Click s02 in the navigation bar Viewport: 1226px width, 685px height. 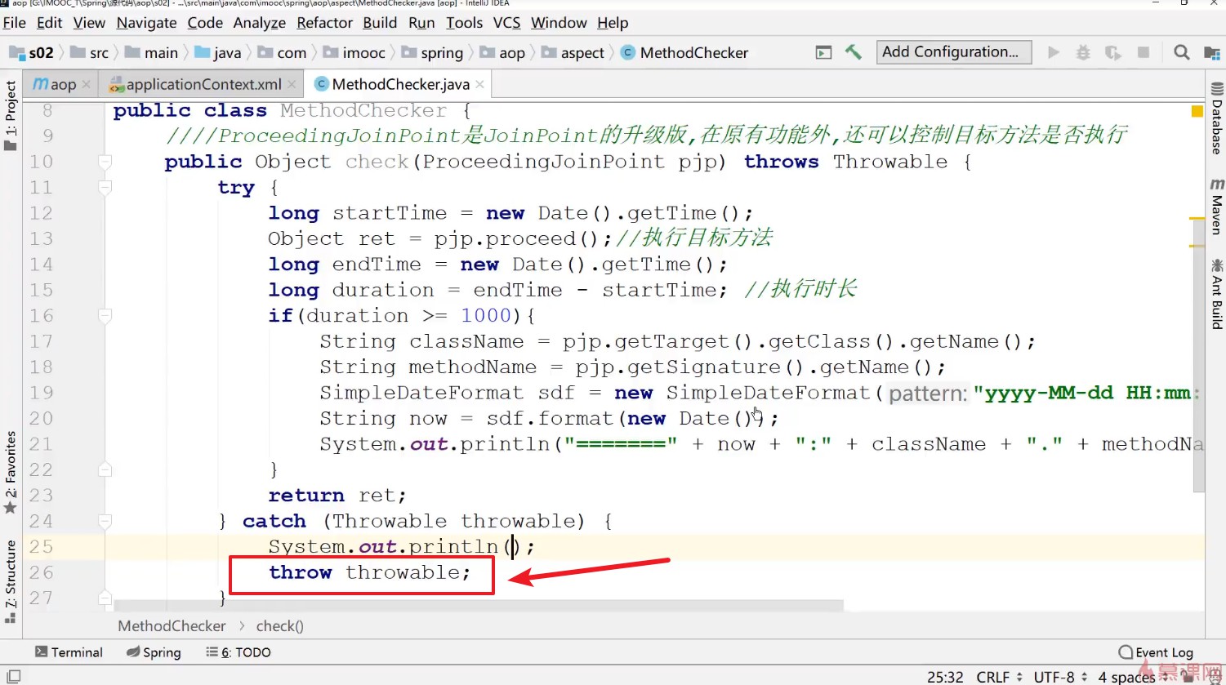point(32,53)
